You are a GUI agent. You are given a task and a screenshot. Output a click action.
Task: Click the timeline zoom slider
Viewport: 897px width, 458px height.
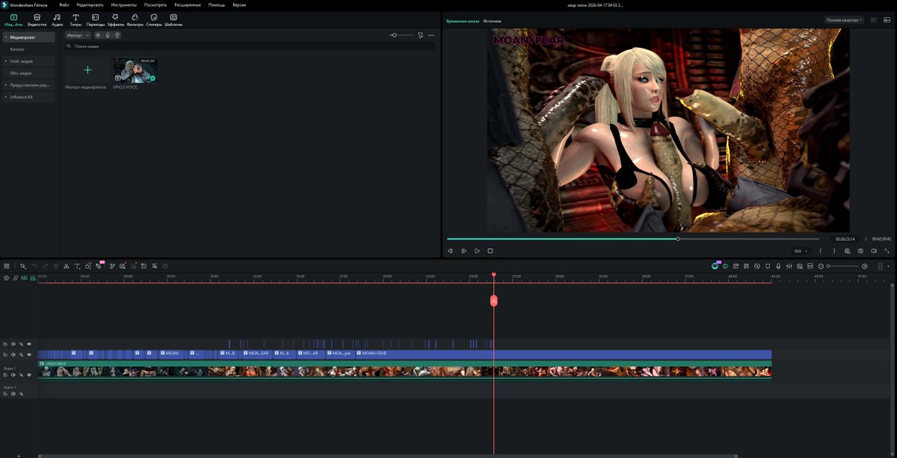pyautogui.click(x=843, y=266)
